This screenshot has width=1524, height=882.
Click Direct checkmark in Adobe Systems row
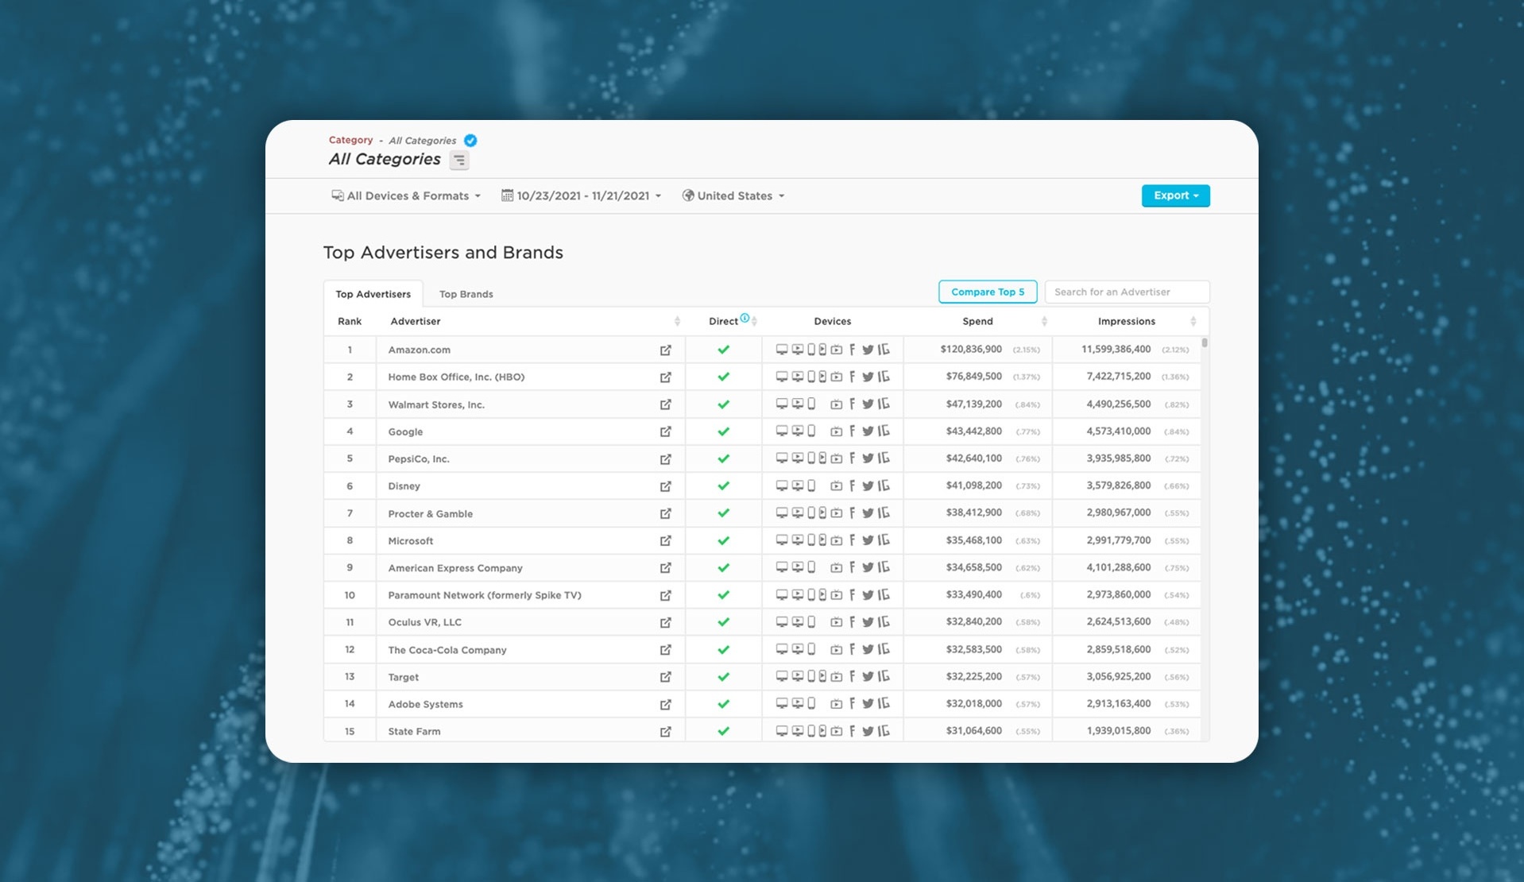coord(723,704)
